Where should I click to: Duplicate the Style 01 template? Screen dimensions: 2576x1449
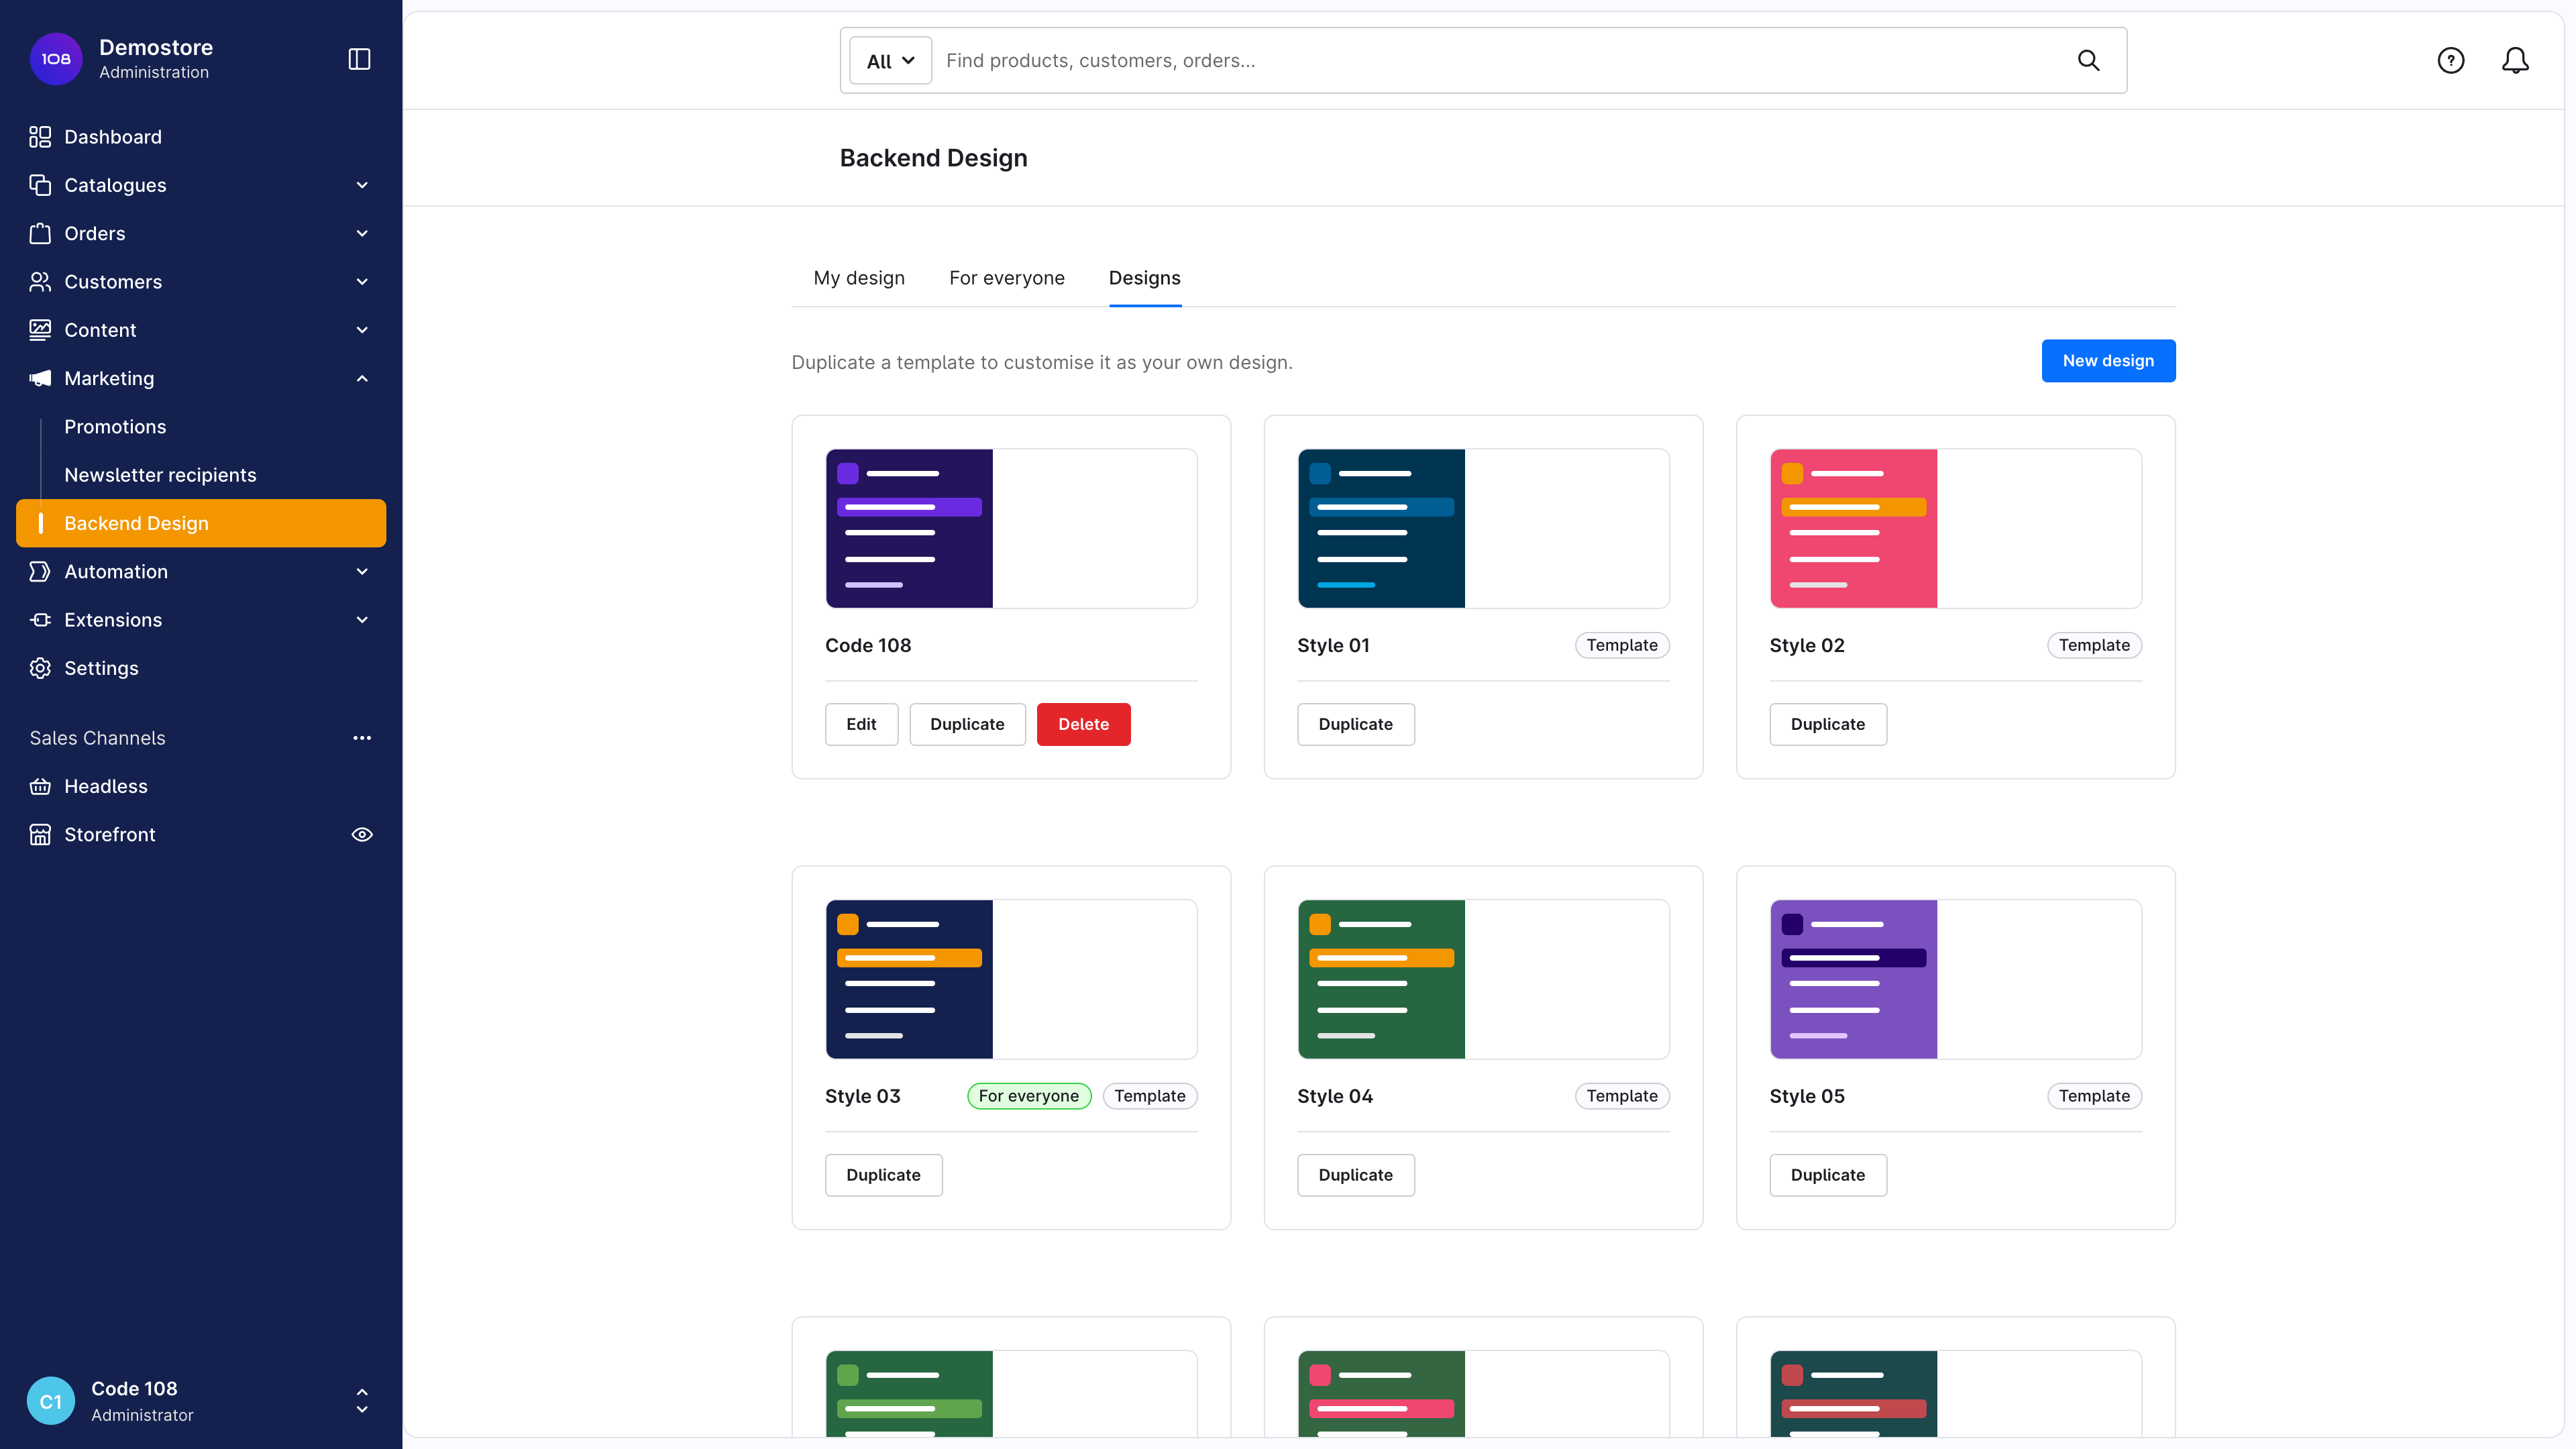(x=1355, y=724)
